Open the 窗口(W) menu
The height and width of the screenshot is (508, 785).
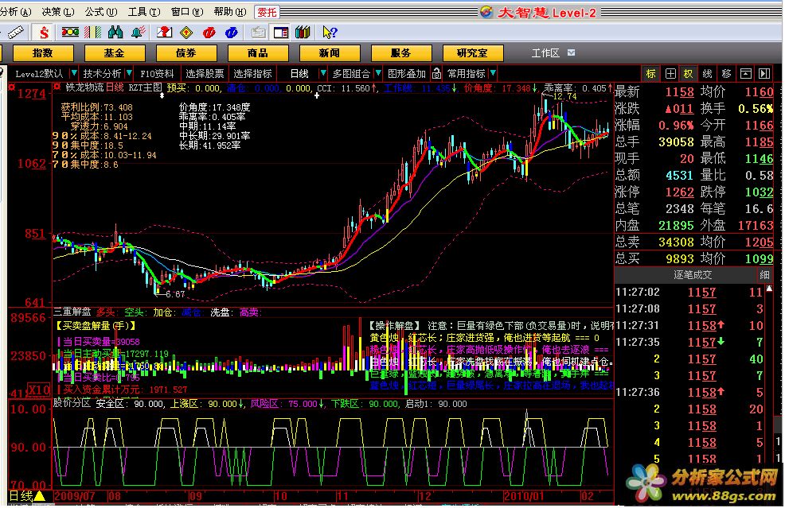pos(187,11)
